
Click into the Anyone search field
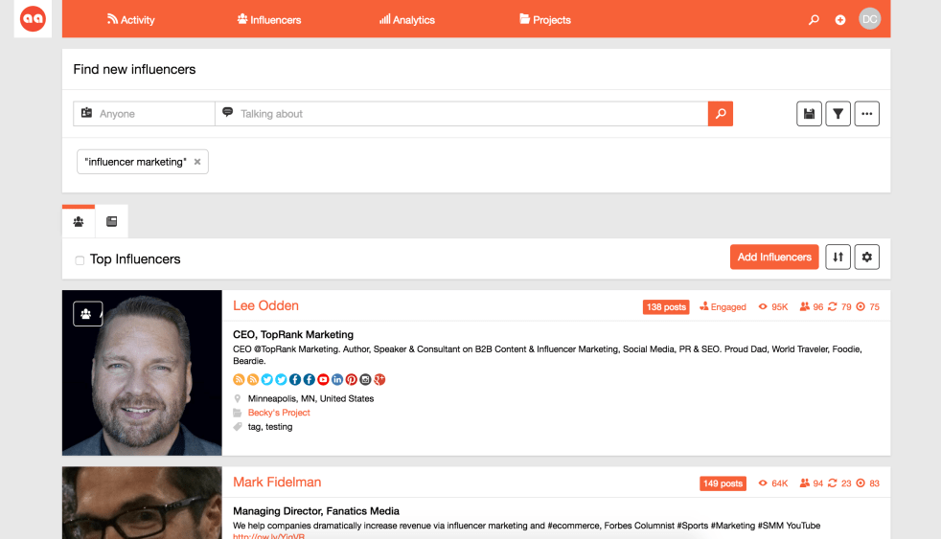(144, 113)
